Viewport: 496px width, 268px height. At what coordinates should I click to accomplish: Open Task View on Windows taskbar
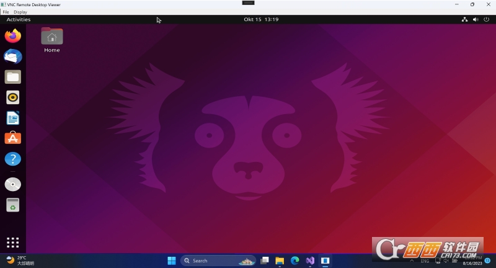pyautogui.click(x=265, y=261)
